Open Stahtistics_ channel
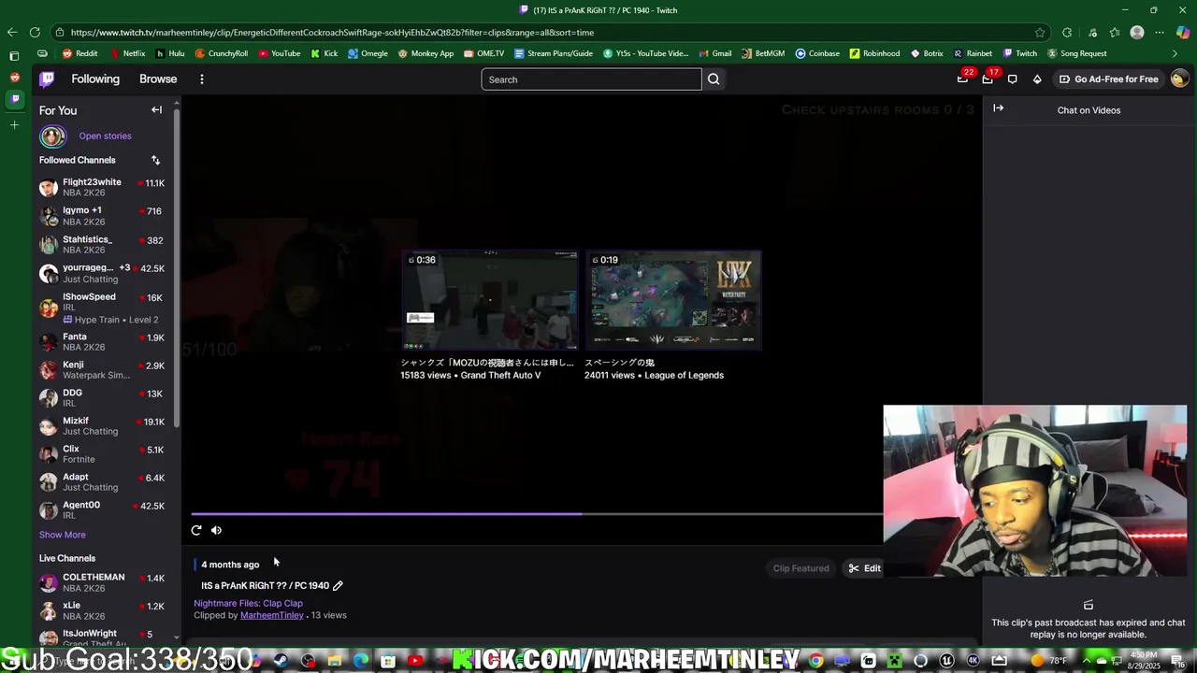The width and height of the screenshot is (1197, 673). [x=103, y=244]
